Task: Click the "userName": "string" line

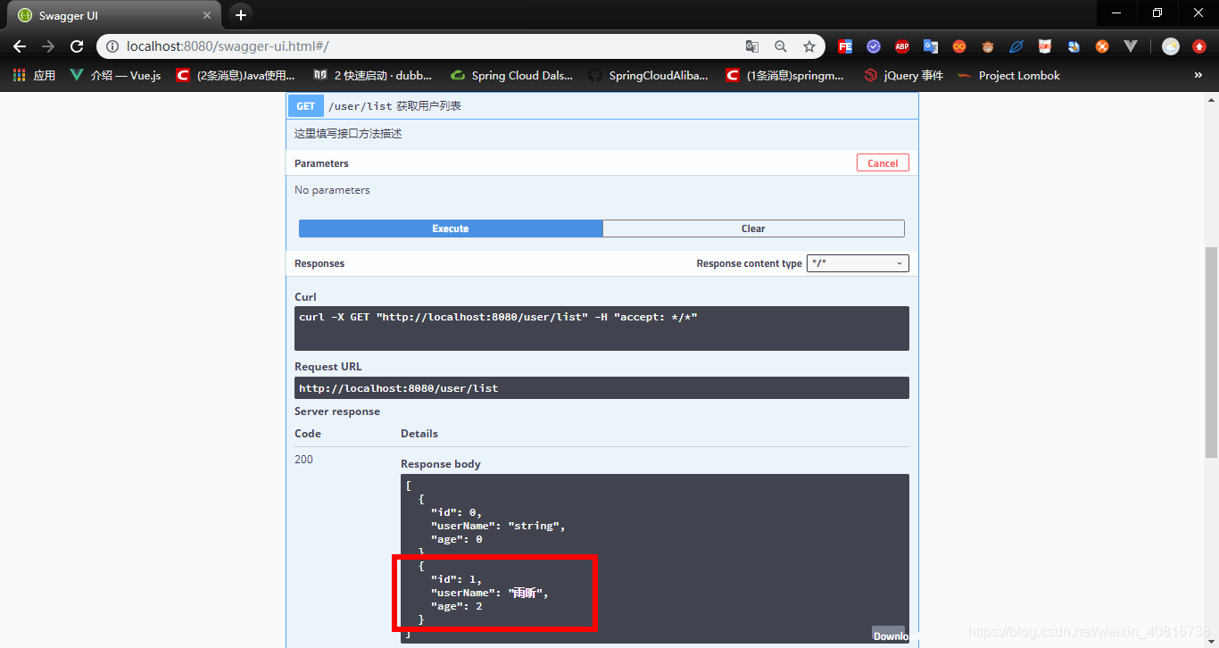Action: tap(498, 526)
